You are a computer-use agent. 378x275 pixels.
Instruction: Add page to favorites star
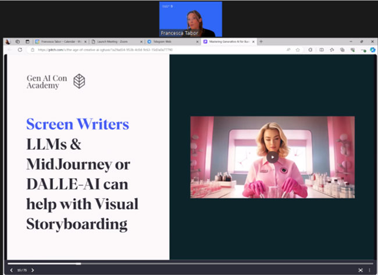[298, 50]
